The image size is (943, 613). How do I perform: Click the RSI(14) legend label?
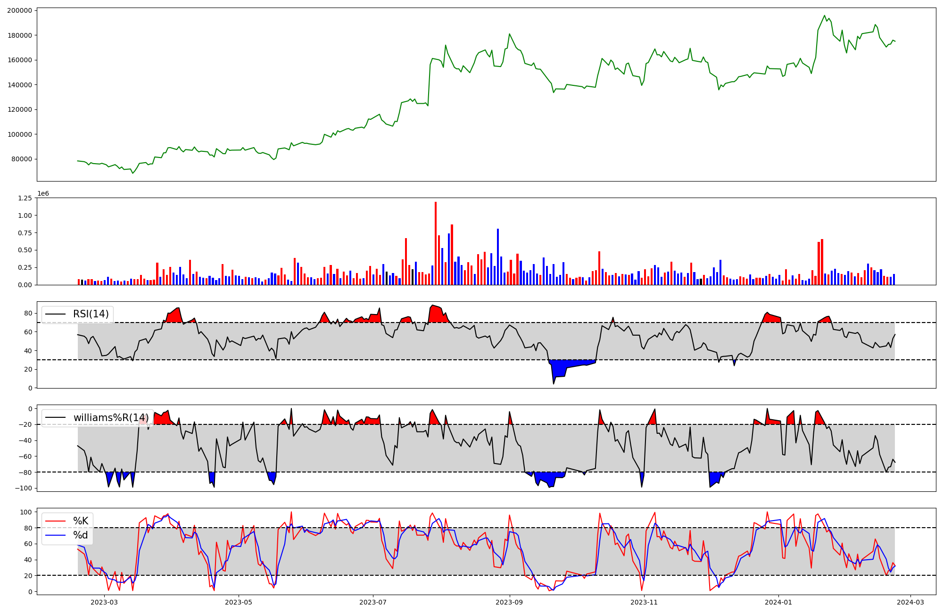tap(91, 314)
